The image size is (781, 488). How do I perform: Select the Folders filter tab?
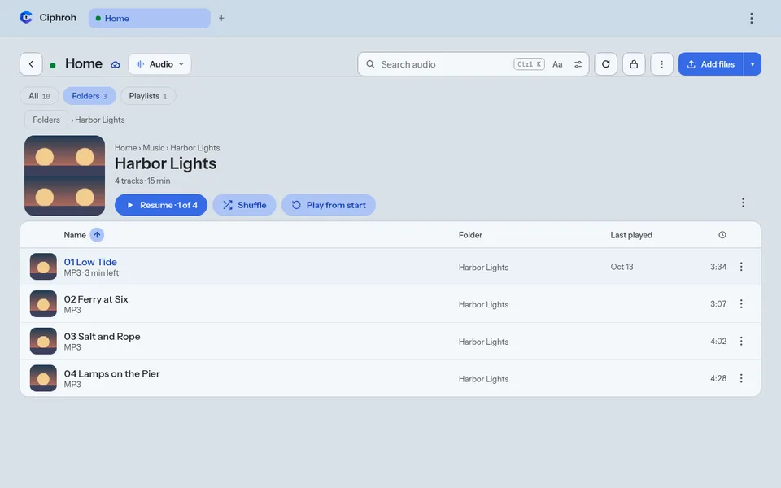pyautogui.click(x=89, y=96)
